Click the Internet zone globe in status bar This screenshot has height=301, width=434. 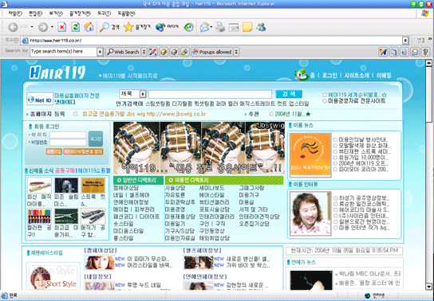coord(368,295)
